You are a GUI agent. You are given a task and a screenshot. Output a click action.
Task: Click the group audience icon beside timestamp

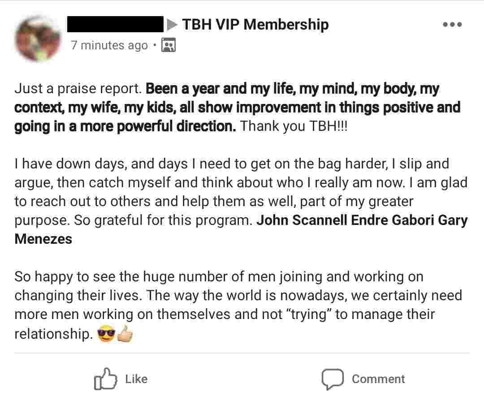pos(169,45)
